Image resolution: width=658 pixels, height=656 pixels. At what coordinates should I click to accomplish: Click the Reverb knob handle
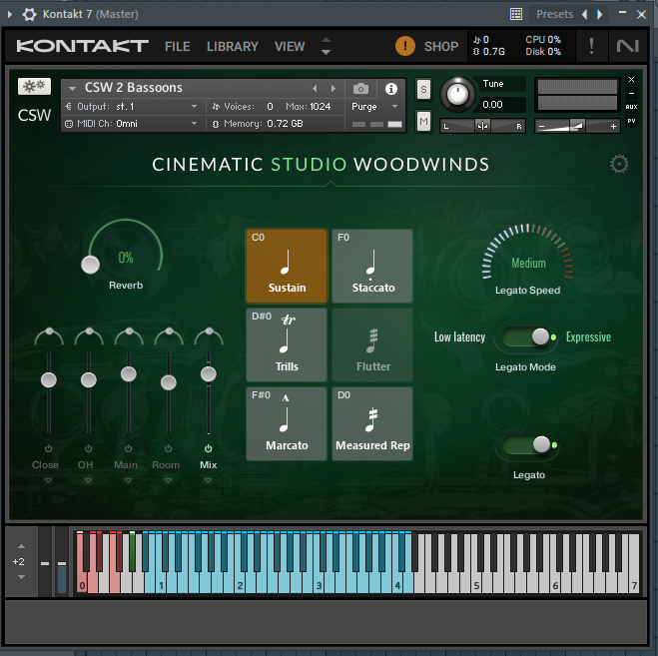(90, 265)
